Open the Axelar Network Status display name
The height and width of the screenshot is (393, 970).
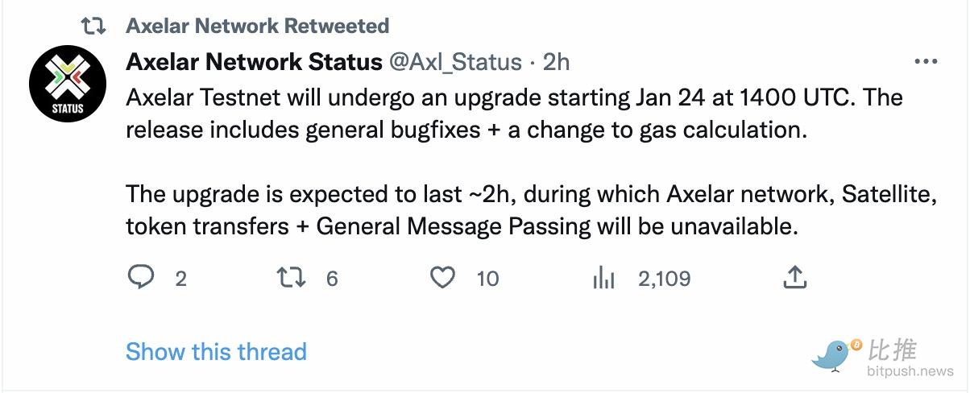[x=254, y=62]
